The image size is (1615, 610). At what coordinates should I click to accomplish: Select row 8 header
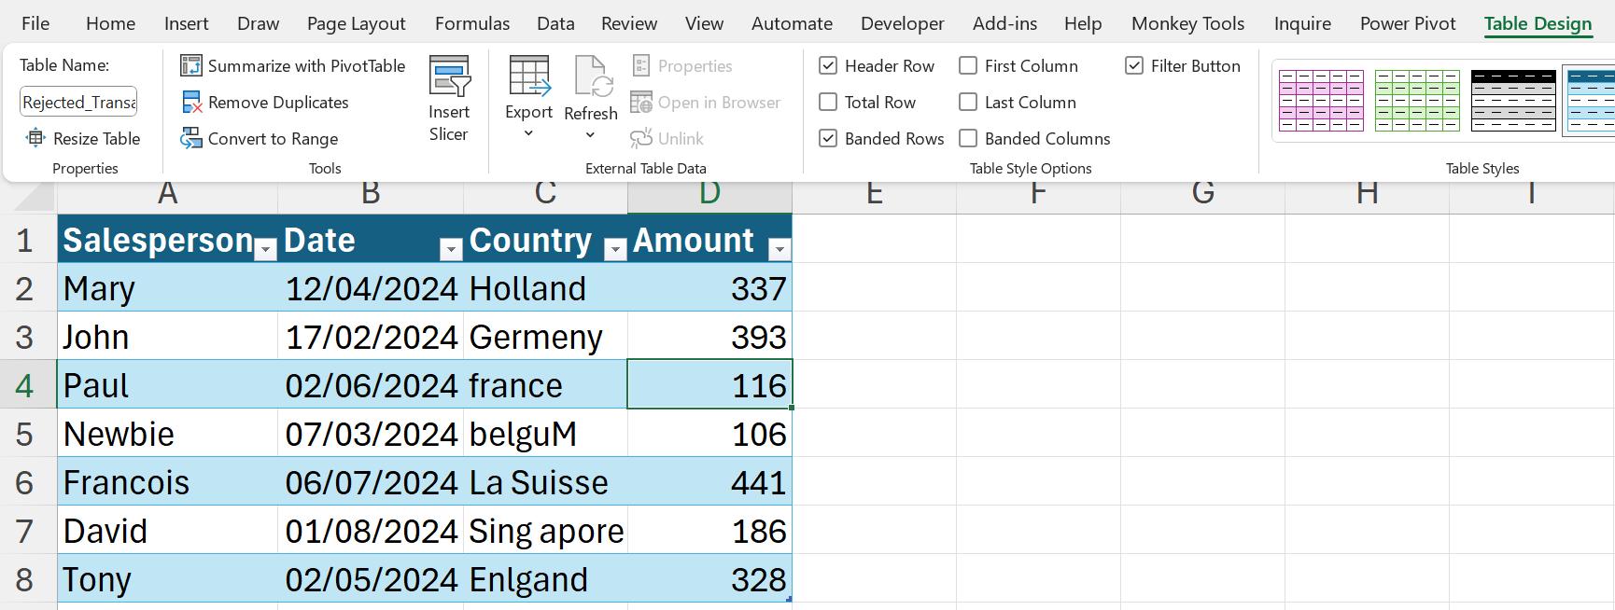[28, 579]
